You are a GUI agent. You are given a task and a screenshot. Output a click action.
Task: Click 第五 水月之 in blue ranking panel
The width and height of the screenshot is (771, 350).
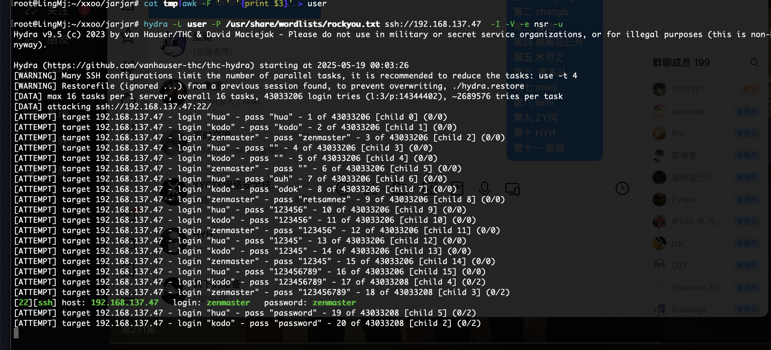(539, 57)
